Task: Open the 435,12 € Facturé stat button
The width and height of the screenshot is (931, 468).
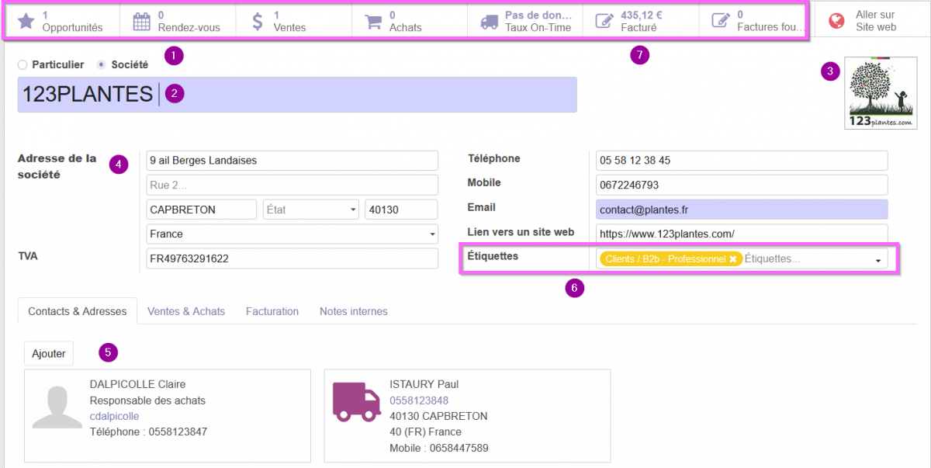Action: [641, 21]
